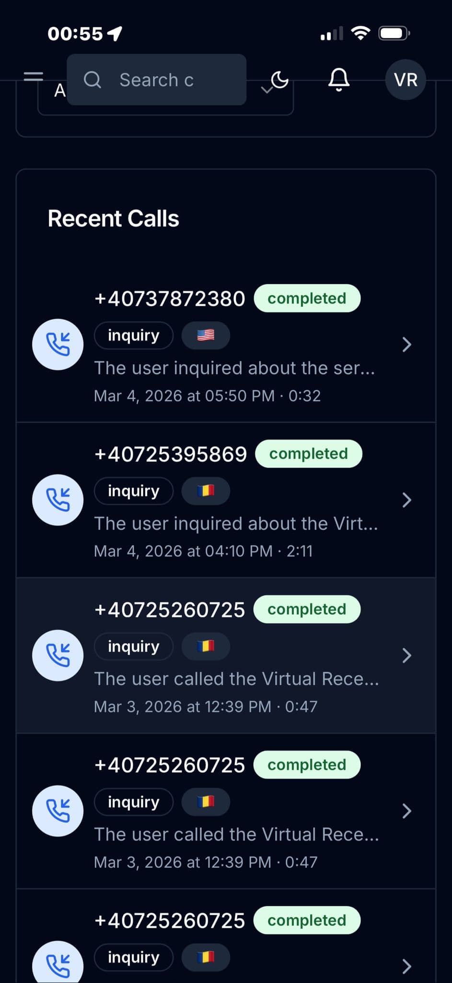
Task: Tap the completed badge on +40737872380
Action: pyautogui.click(x=307, y=298)
